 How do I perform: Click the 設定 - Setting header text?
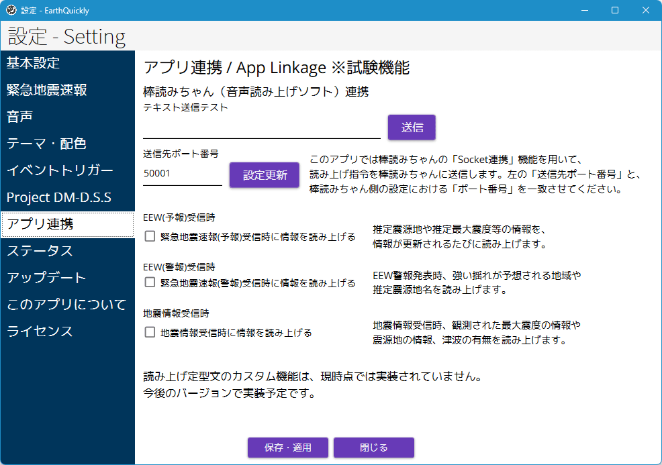[66, 36]
